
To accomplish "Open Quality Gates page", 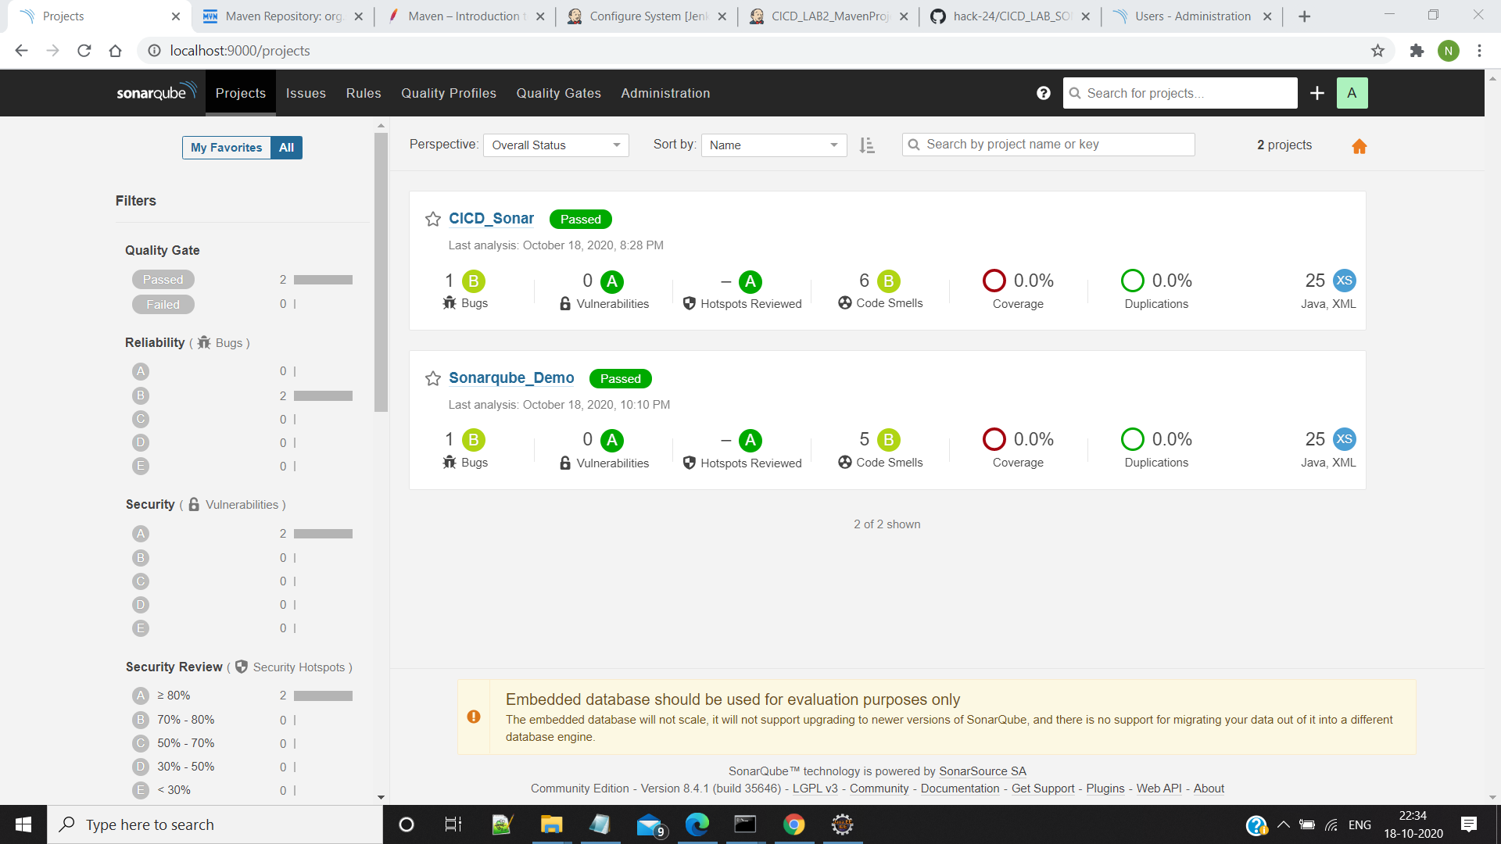I will (559, 93).
